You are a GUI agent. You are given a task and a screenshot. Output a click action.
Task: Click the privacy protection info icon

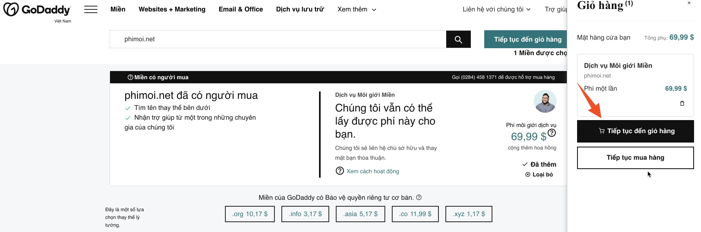pos(419,198)
